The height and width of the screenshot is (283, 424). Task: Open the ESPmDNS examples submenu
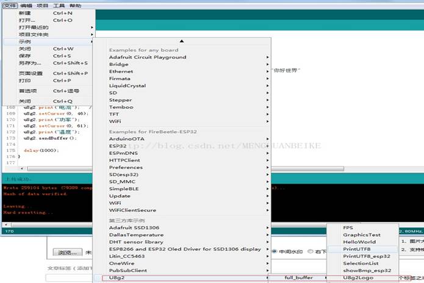(x=182, y=153)
